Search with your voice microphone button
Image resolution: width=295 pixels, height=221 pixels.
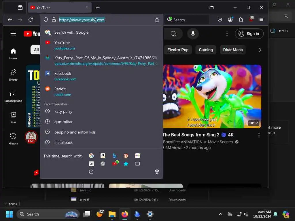[193, 34]
